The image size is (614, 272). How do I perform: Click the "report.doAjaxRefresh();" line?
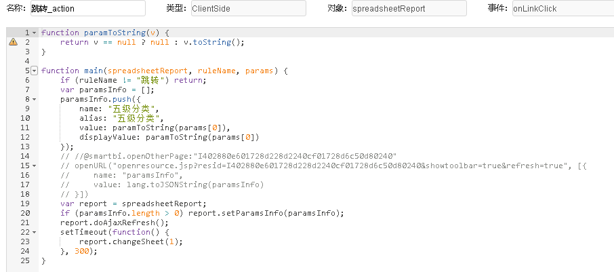(115, 222)
